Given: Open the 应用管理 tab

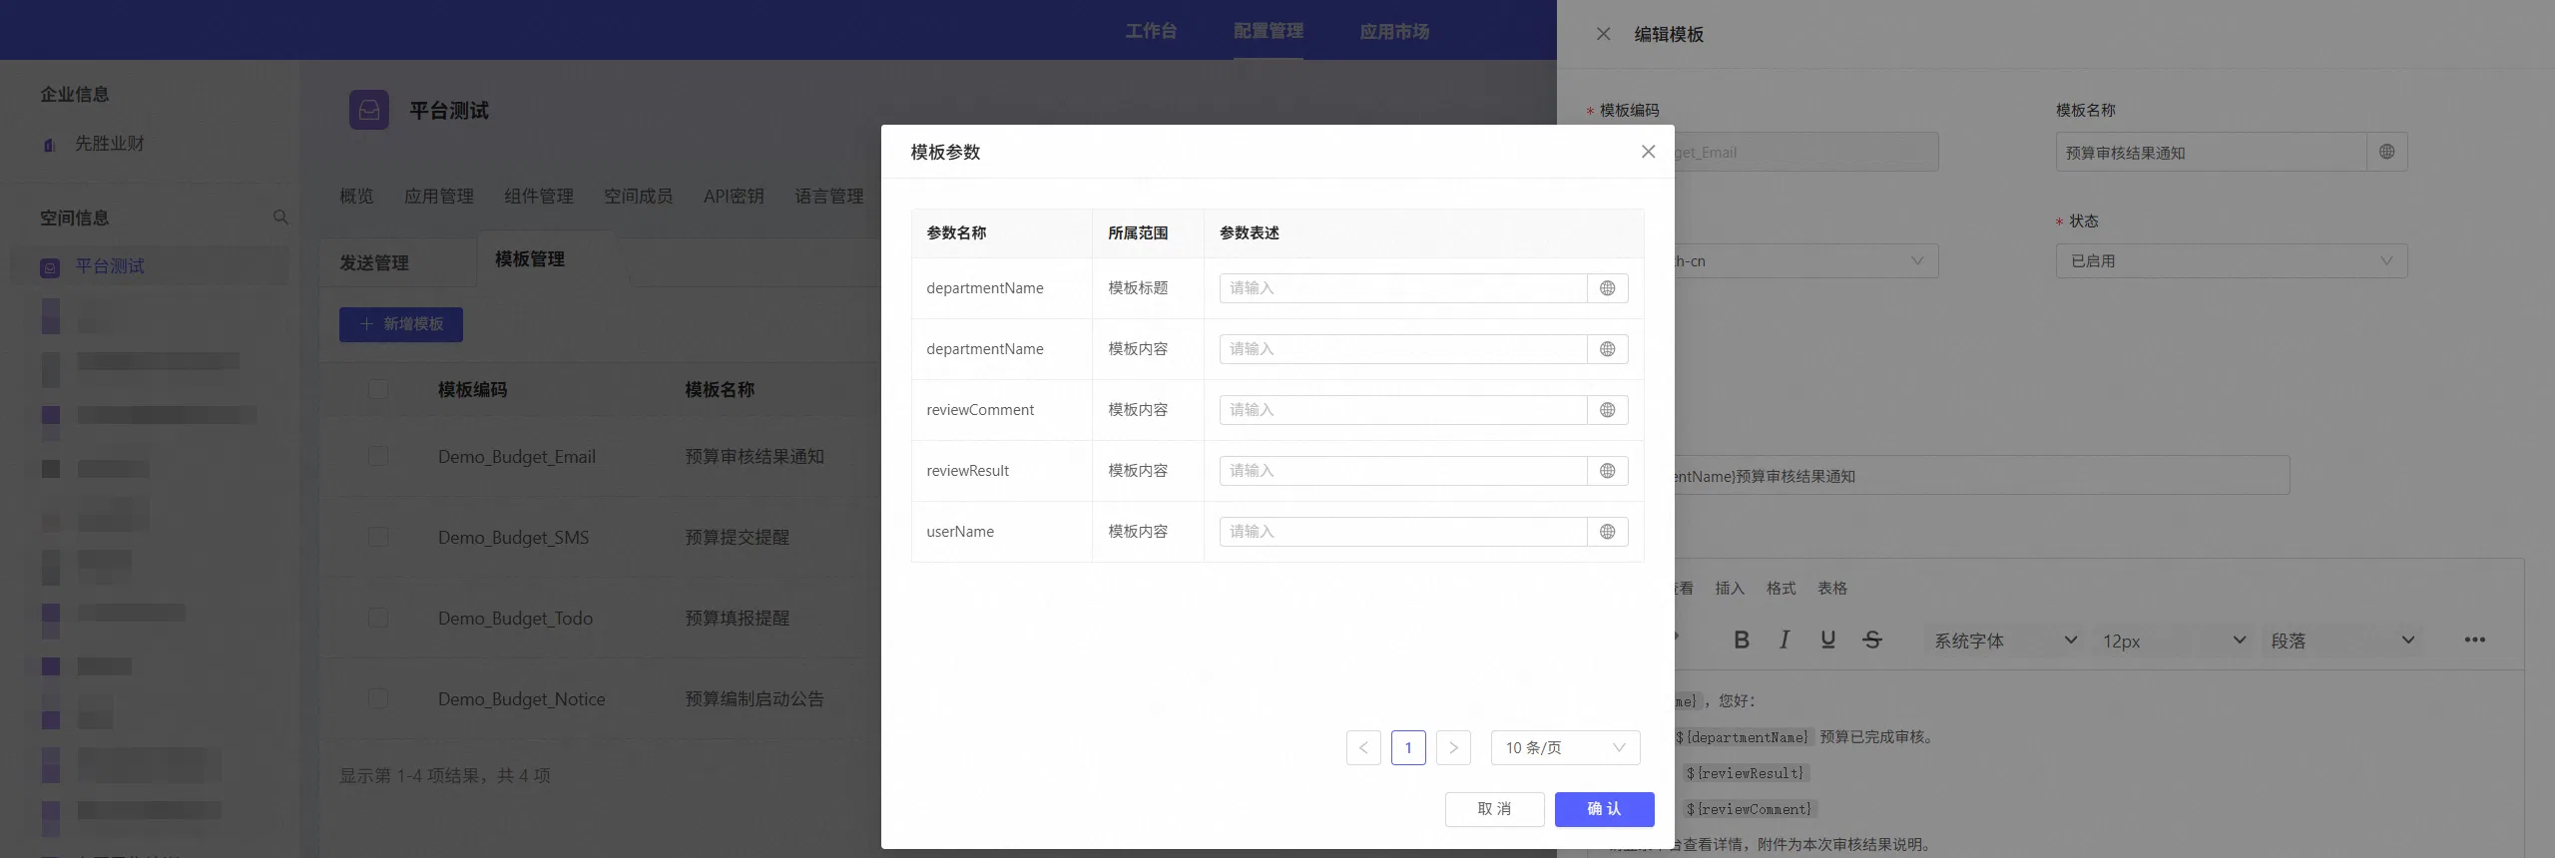Looking at the screenshot, I should [x=439, y=196].
